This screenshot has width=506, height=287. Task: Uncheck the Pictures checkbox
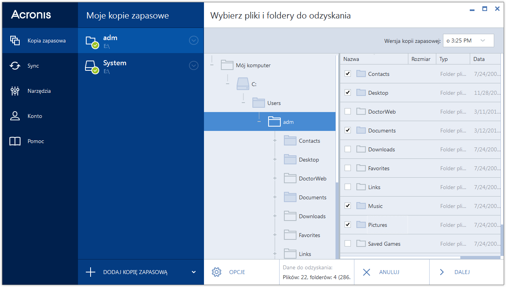pyautogui.click(x=348, y=224)
